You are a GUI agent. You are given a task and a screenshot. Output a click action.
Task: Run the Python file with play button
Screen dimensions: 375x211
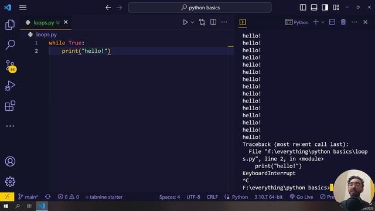pyautogui.click(x=185, y=22)
